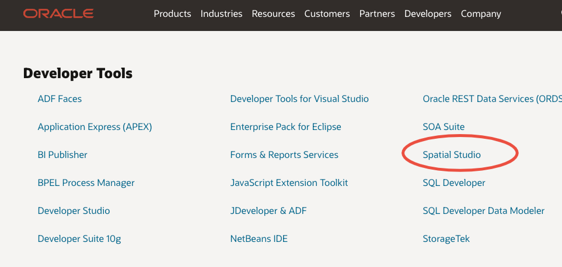Select Customers in top navigation
Screen dimensions: 562x267
point(327,13)
